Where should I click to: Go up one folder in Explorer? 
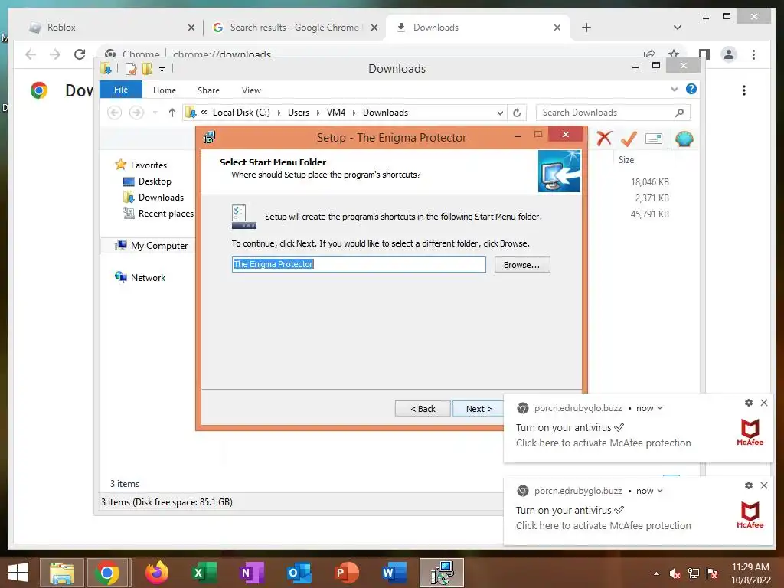pyautogui.click(x=172, y=113)
